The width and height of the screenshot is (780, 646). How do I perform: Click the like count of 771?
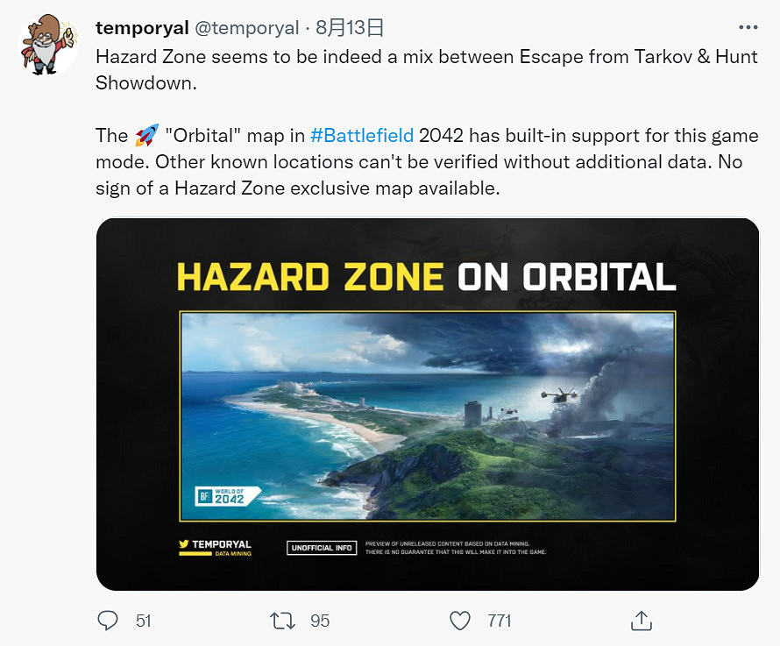500,621
